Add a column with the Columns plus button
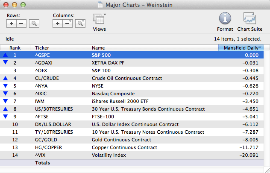The height and width of the screenshot is (173, 270). coord(58,23)
